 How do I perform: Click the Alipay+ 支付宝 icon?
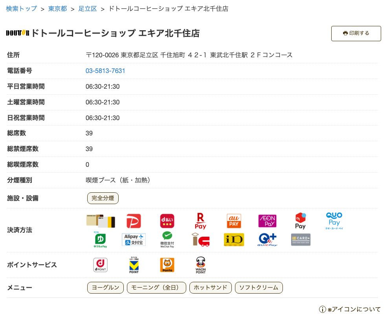(134, 240)
